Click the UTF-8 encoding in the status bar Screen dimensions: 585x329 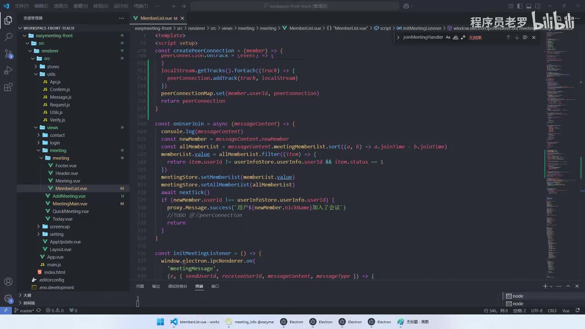[537, 311]
